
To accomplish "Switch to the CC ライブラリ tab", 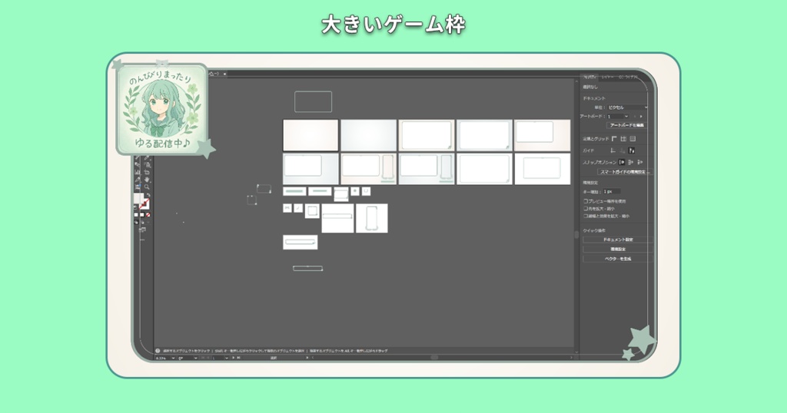I will coord(627,78).
